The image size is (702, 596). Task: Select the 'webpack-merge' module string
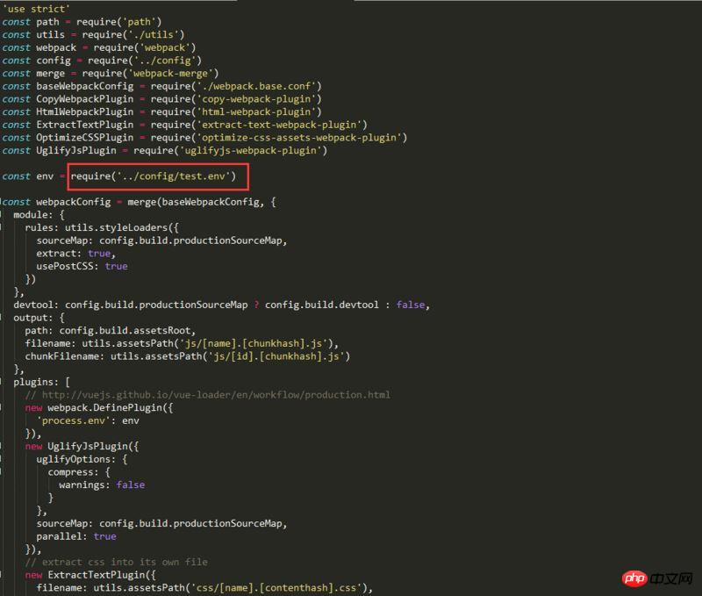(170, 73)
